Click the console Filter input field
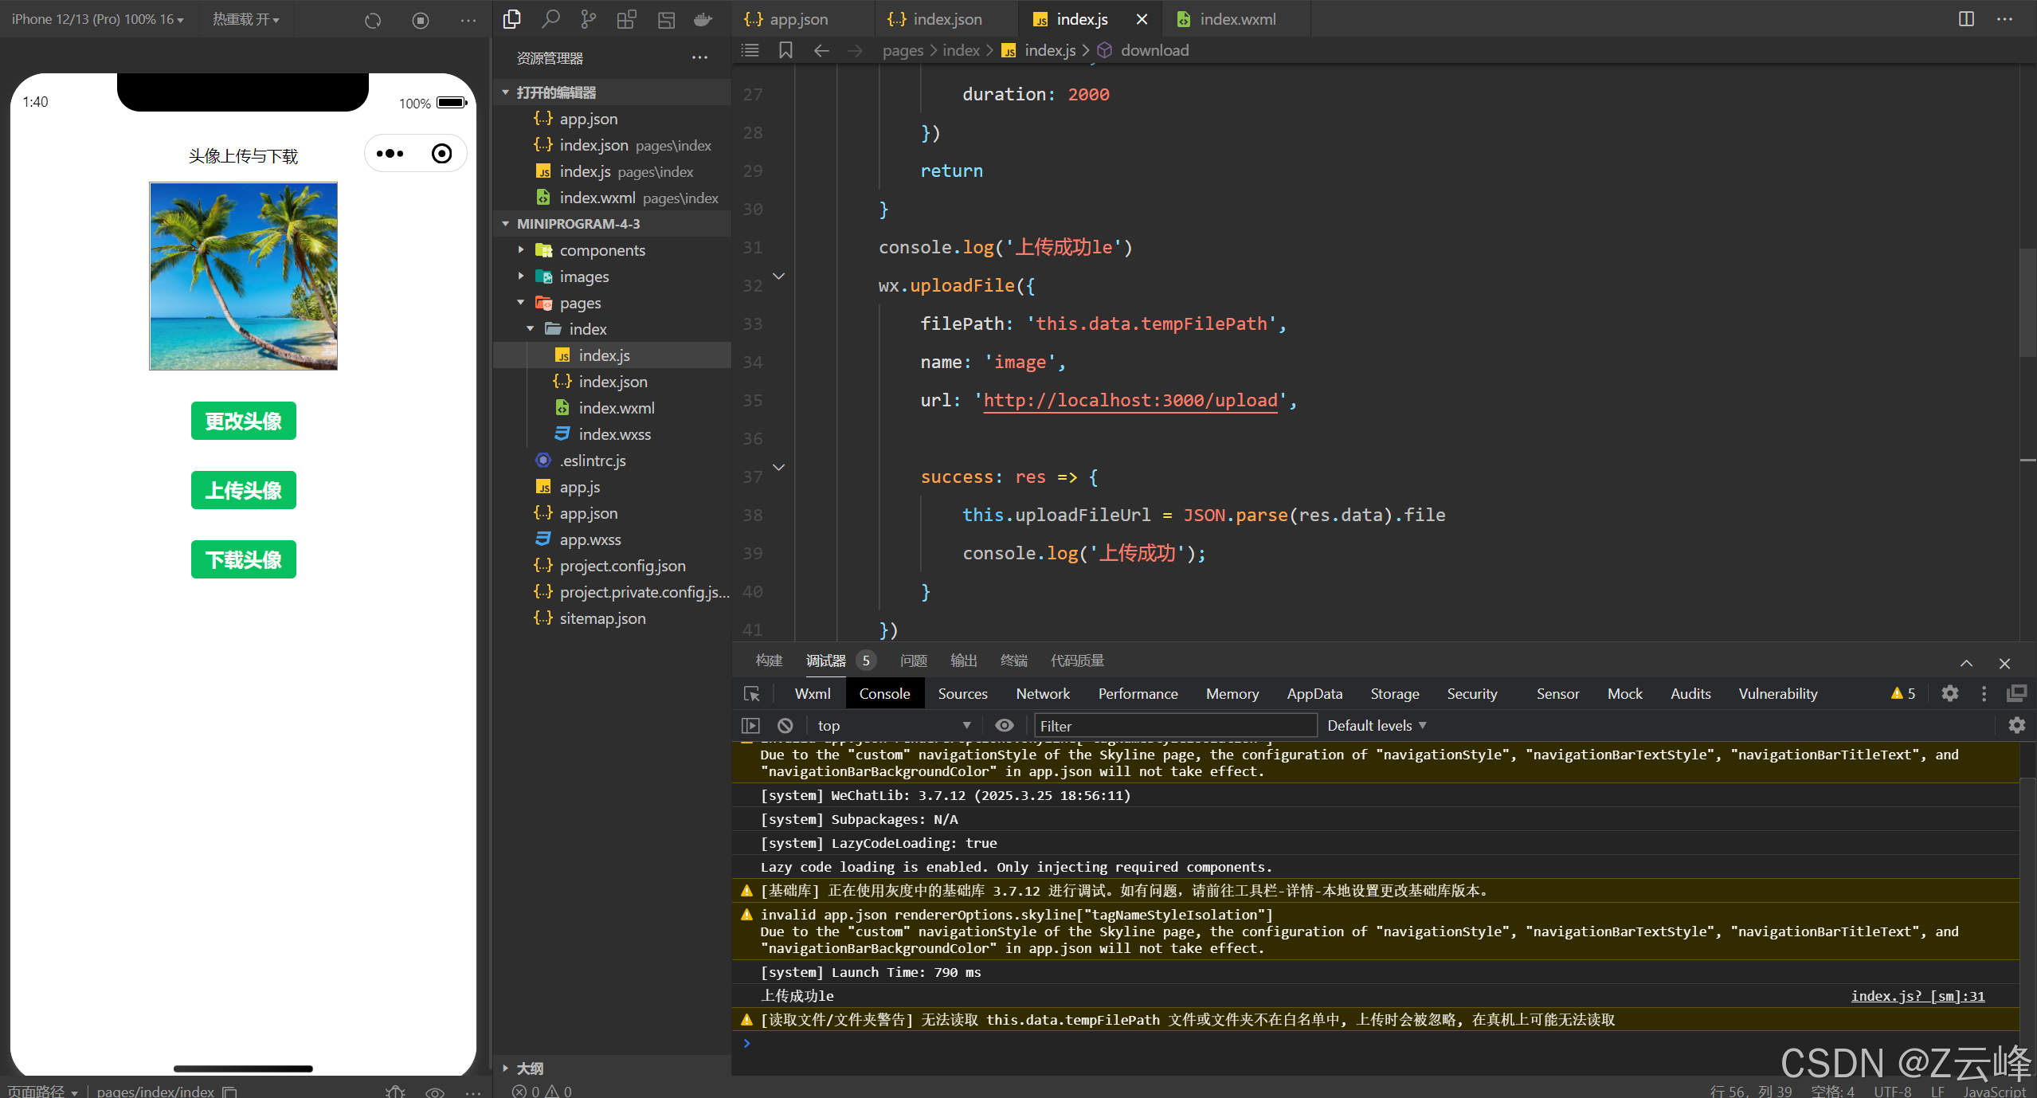Screen dimensions: 2037x1098 (1174, 725)
